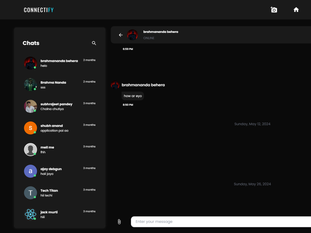311x233 pixels.
Task: Open chat with Brahma Nanda
Action: click(x=60, y=85)
